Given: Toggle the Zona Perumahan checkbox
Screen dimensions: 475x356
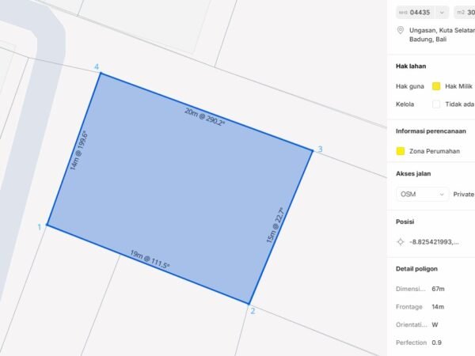Looking at the screenshot, I should 401,151.
